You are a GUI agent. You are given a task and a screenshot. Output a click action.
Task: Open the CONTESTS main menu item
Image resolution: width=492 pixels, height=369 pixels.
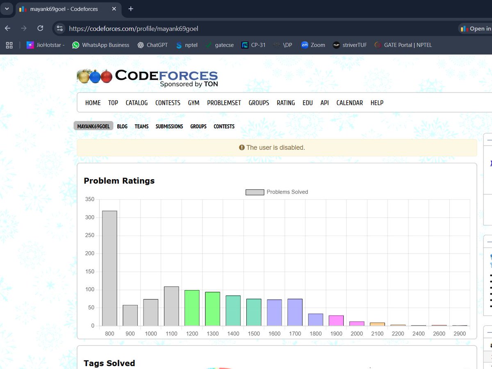point(168,103)
